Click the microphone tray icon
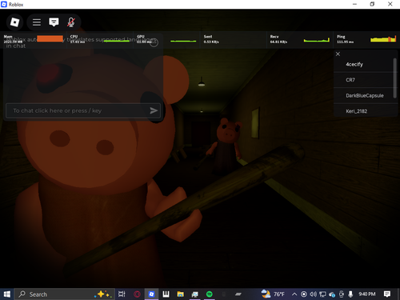This screenshot has height=300, width=400. (350, 294)
